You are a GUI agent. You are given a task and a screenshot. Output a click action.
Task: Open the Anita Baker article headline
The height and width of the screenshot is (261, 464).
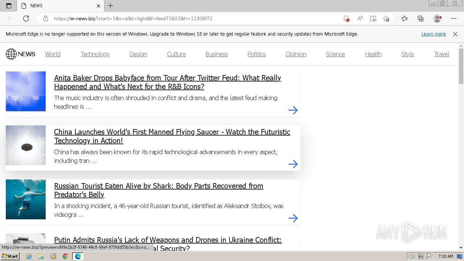pos(167,82)
